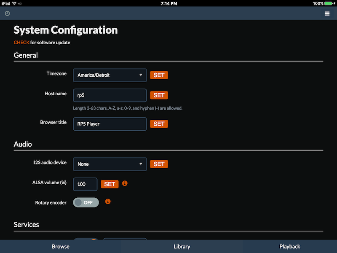Click CHECK for software update link

pos(21,43)
